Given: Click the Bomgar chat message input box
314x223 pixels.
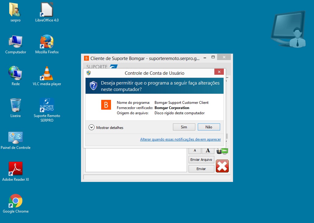Looking at the screenshot, I should tap(136, 160).
